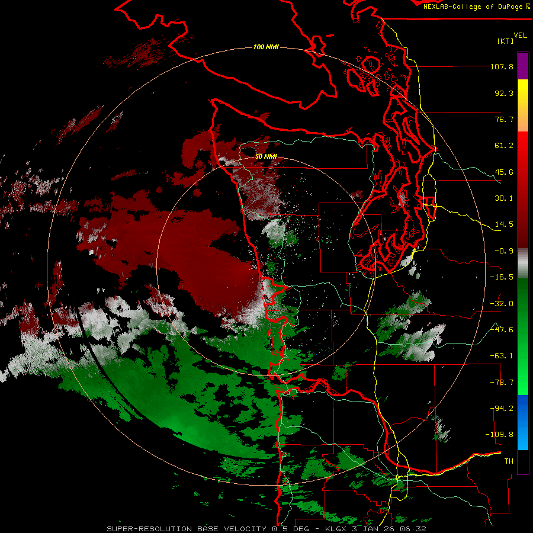
Task: Click the -47.6 legend value
Action: (x=502, y=330)
